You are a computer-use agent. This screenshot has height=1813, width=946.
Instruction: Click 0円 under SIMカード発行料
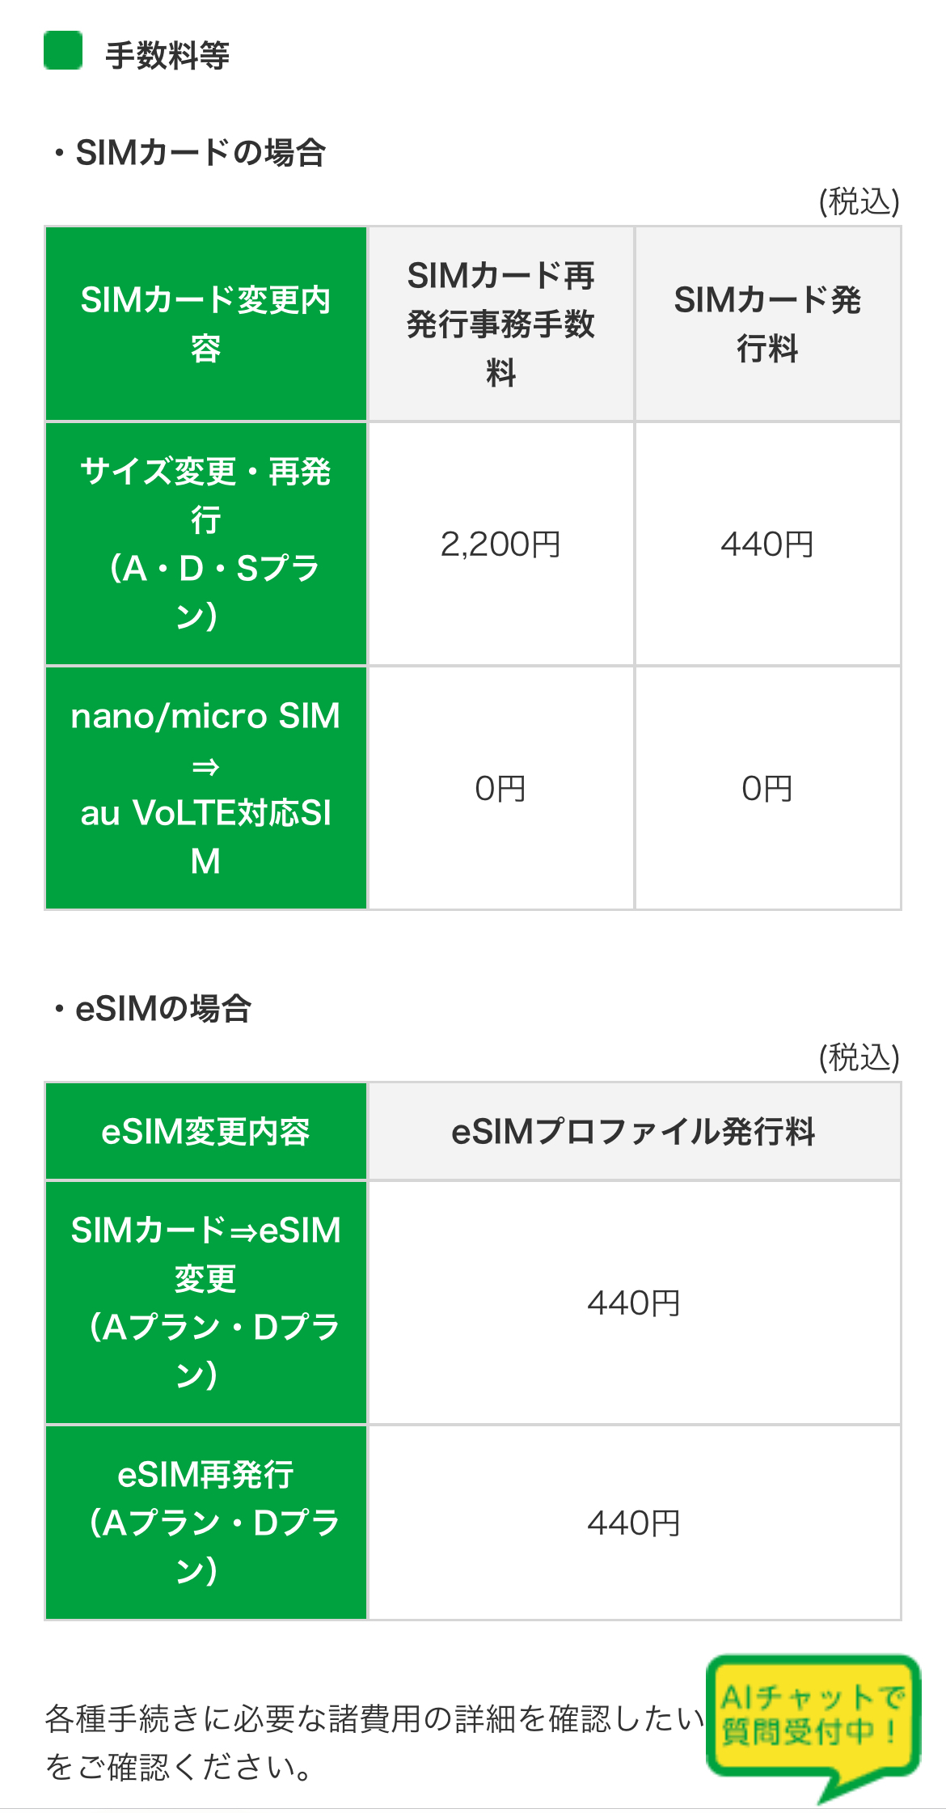coord(767,789)
